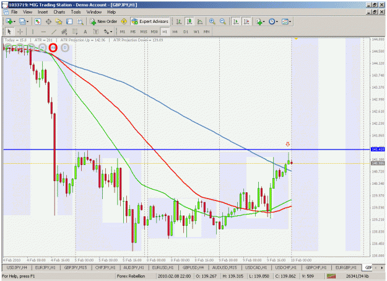The width and height of the screenshot is (387, 281).
Task: Select the equidistant channel tool
Action: point(64,32)
